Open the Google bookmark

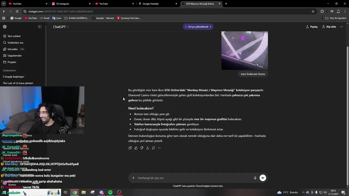tap(16, 18)
